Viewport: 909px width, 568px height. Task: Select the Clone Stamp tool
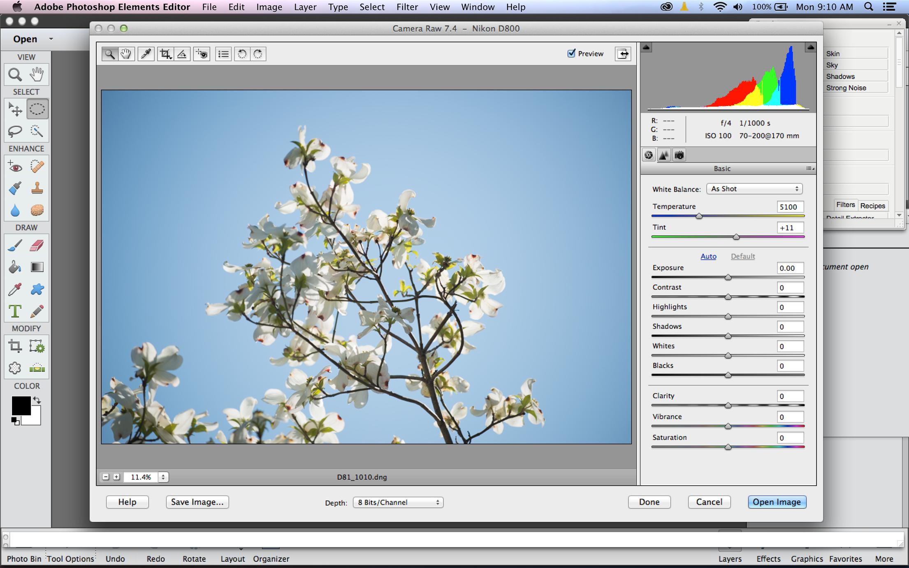click(37, 188)
